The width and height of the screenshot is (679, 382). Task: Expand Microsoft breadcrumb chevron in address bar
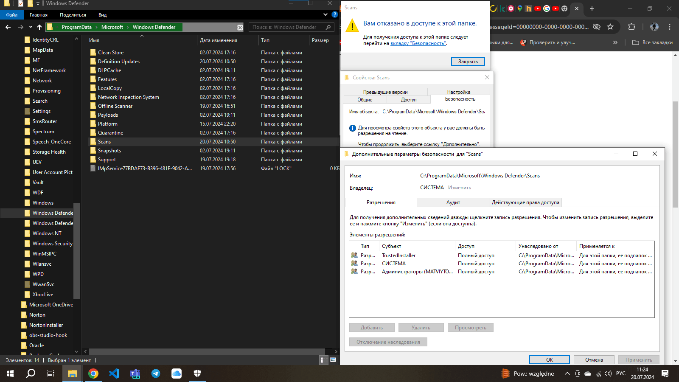[x=127, y=27]
